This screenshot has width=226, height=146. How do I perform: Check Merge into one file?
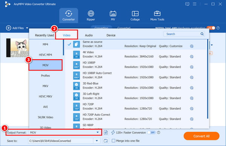tap(114, 141)
